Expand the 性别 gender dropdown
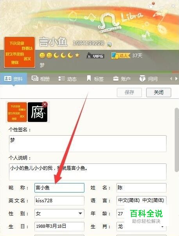This screenshot has height=236, width=179. pos(80,213)
